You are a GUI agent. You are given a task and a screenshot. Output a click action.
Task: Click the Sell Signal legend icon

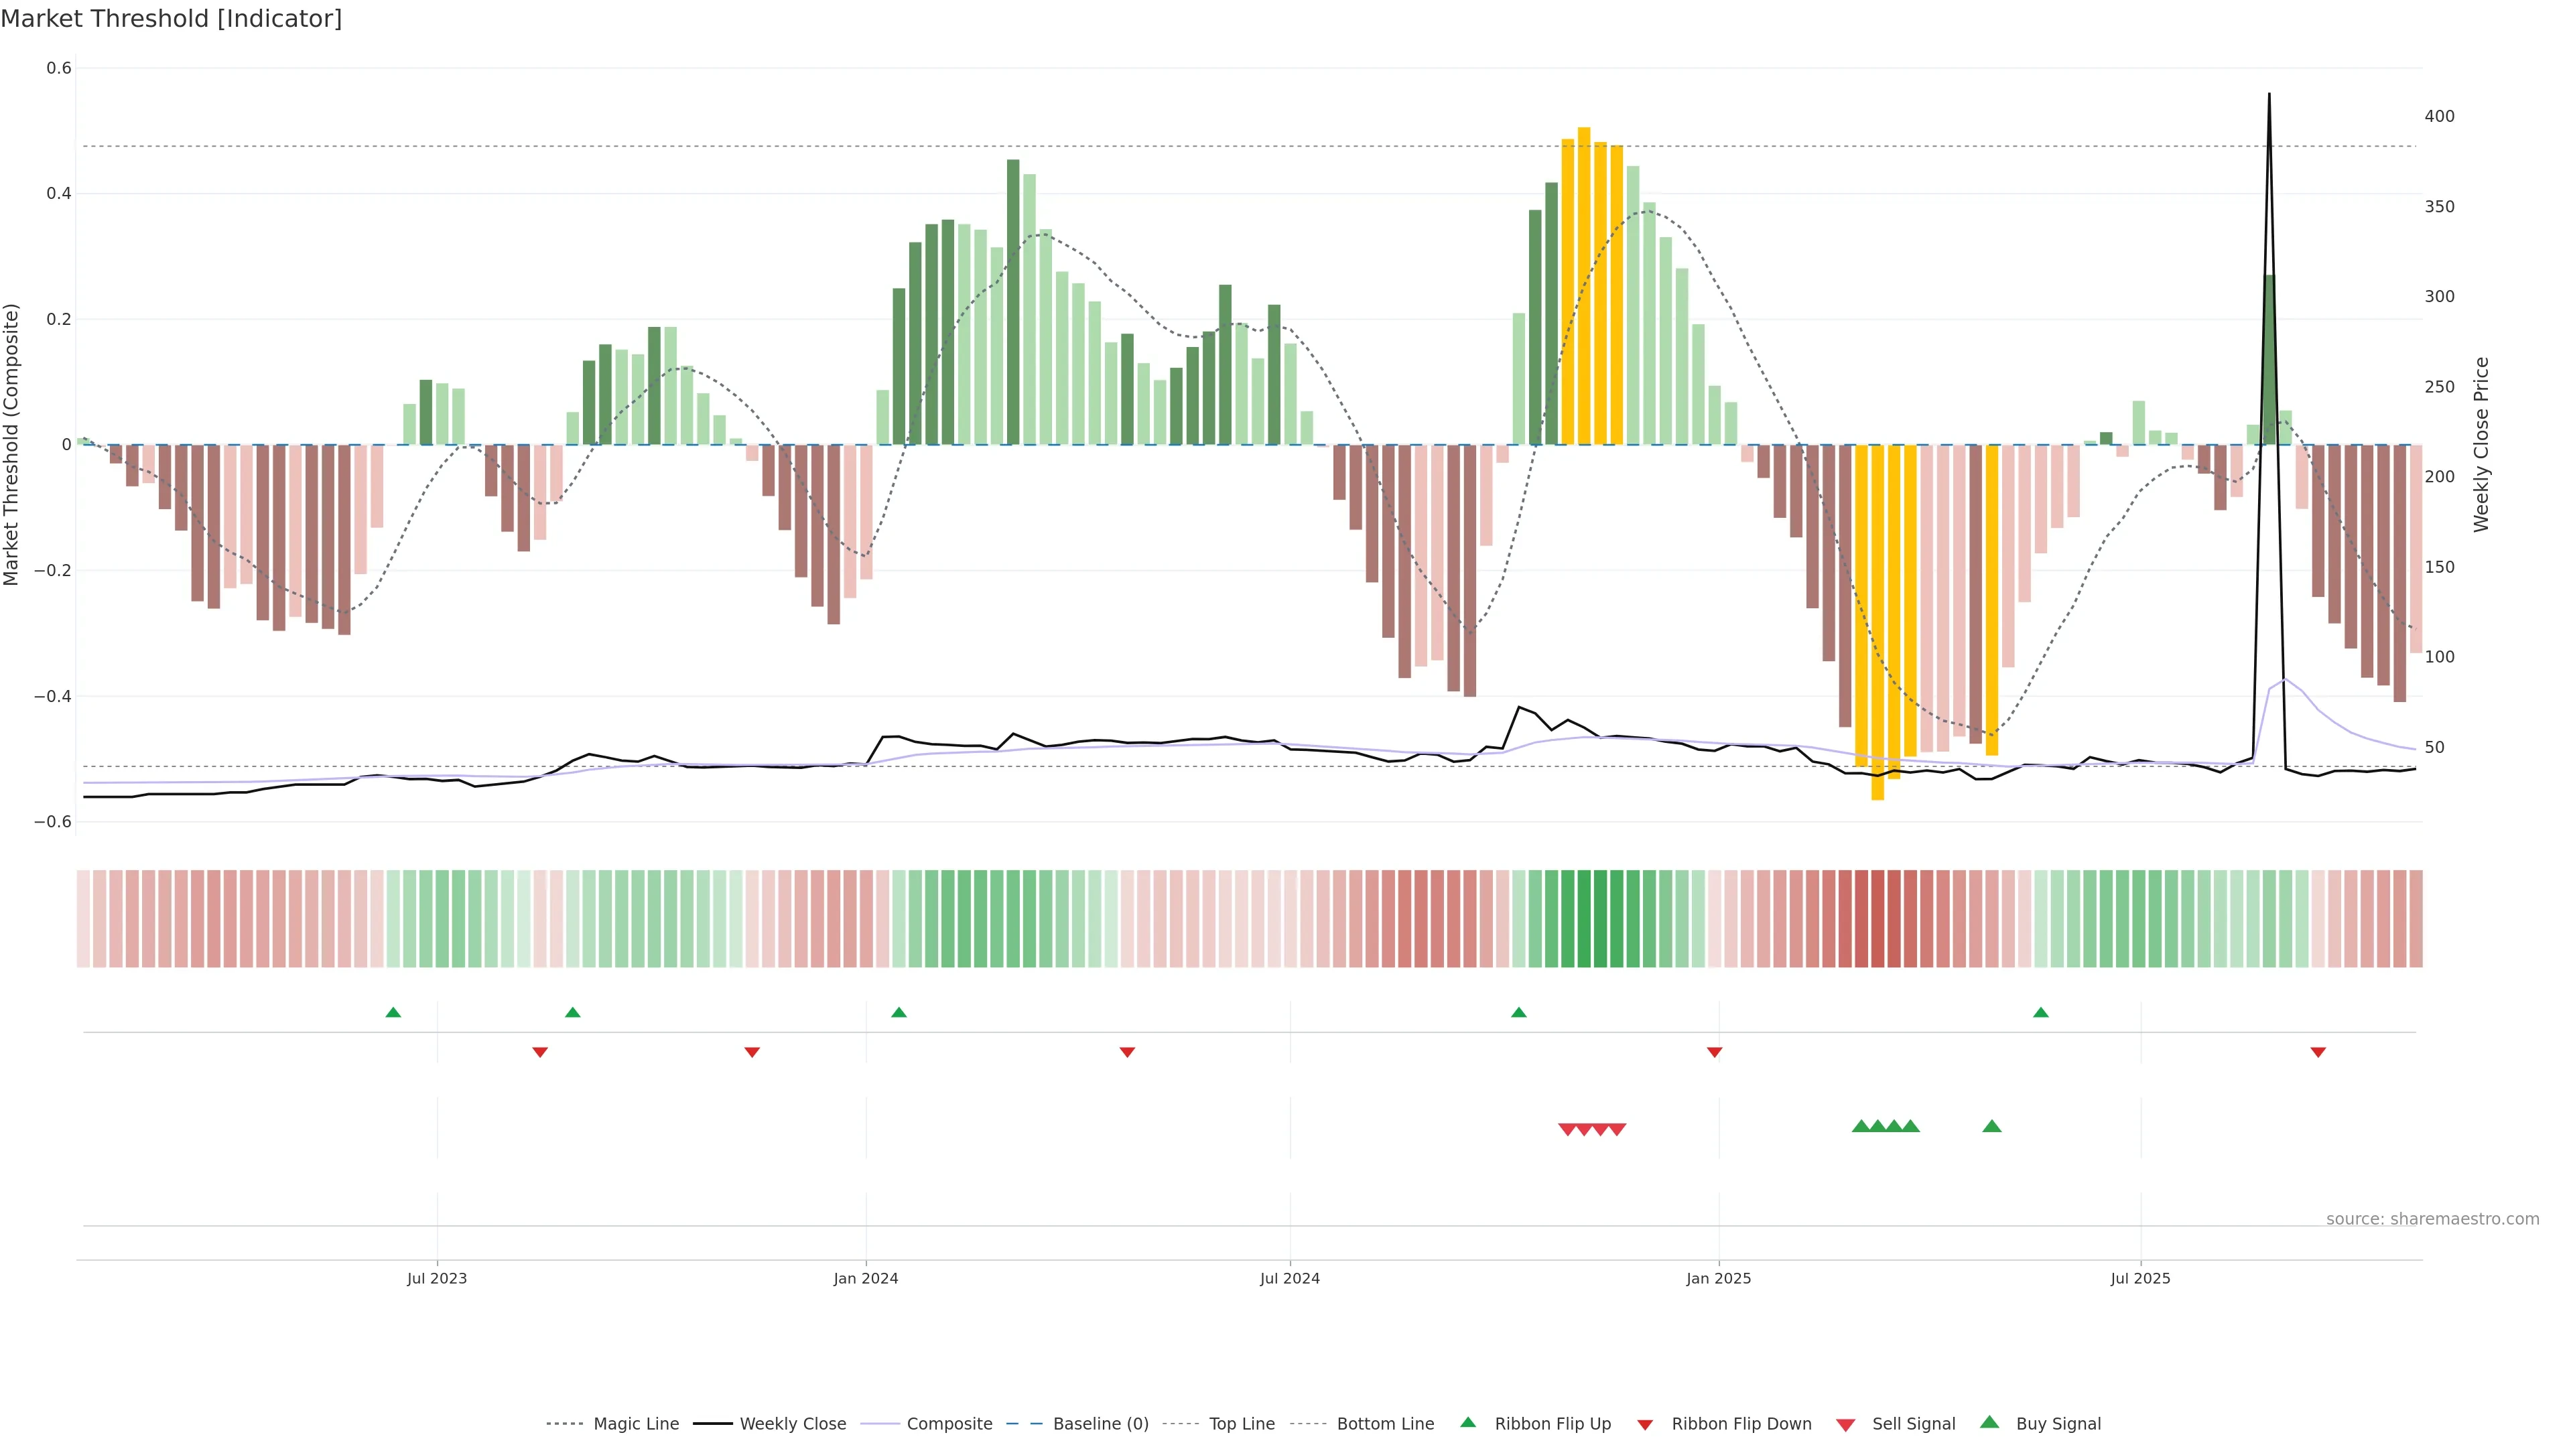(1846, 1424)
